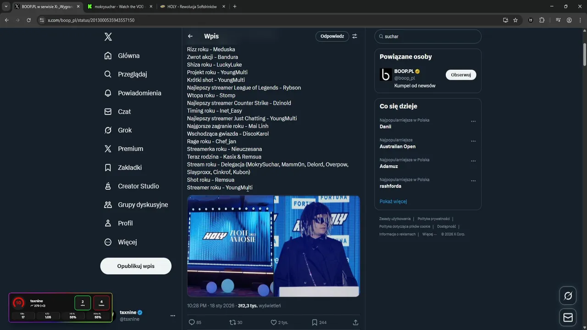
Task: Open the rashforda trending topic
Action: 390,186
